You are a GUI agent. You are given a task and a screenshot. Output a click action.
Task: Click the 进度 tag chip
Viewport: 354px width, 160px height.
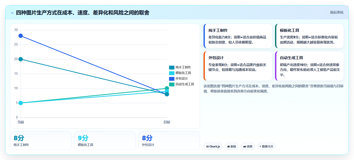point(248,146)
